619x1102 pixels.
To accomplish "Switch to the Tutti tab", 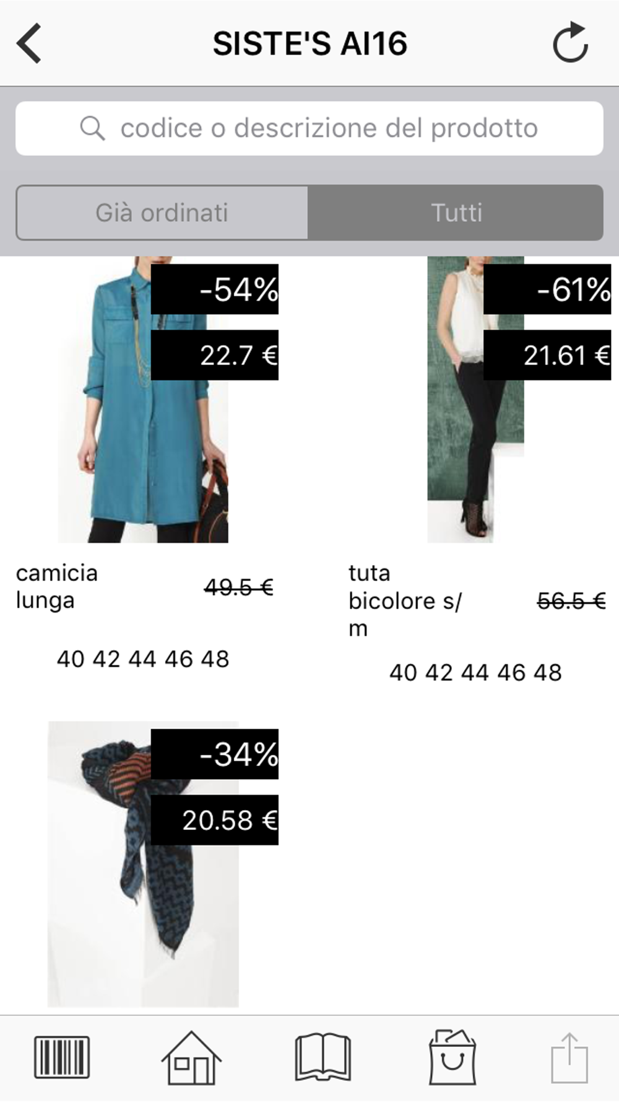I will point(456,213).
